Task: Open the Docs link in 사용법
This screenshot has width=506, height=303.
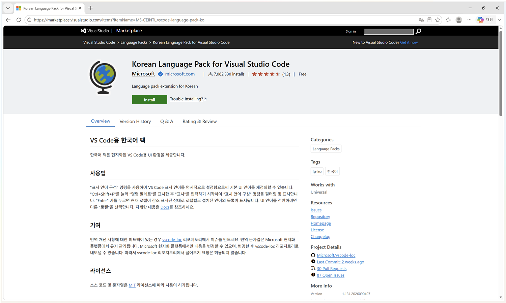Action: [165, 207]
